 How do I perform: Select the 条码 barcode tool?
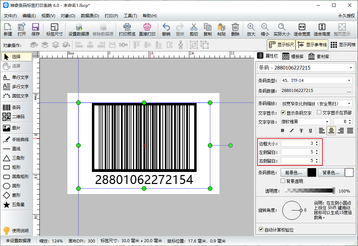17,107
